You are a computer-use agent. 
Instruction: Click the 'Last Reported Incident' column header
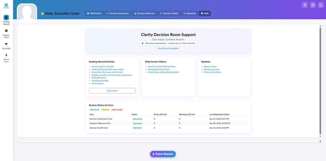pyautogui.click(x=219, y=114)
